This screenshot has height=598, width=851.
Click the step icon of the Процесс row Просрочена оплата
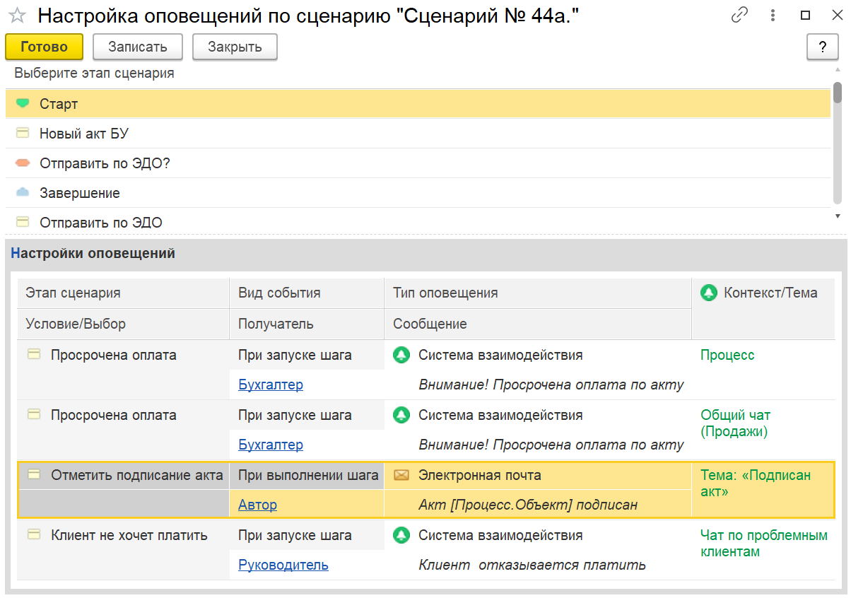click(x=34, y=355)
